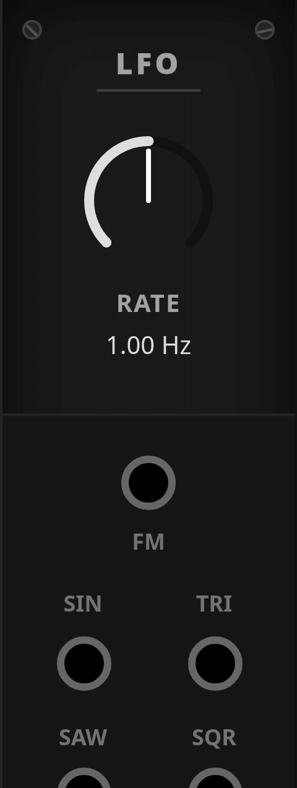Click the SIN label text

[x=83, y=604]
